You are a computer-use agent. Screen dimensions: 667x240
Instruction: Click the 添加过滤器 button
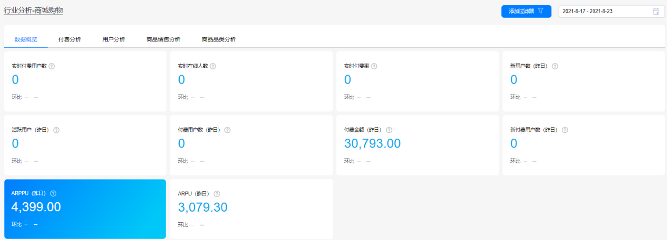(x=526, y=11)
